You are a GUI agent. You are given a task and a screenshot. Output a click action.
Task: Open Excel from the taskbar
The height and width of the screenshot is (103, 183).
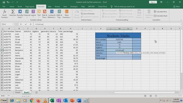[52, 100]
